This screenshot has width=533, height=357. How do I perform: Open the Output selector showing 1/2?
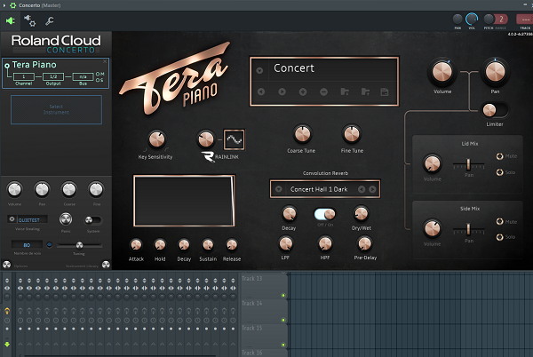pyautogui.click(x=53, y=76)
